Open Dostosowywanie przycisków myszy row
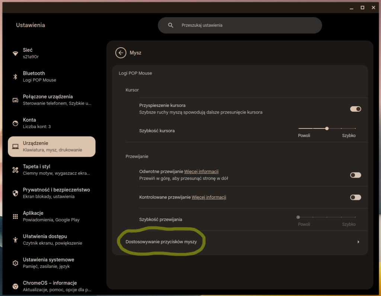Viewport: 381px width, 296px height. coord(240,242)
